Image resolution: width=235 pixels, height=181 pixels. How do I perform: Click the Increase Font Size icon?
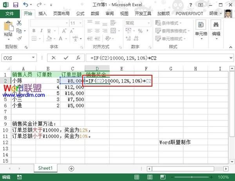(x=64, y=31)
